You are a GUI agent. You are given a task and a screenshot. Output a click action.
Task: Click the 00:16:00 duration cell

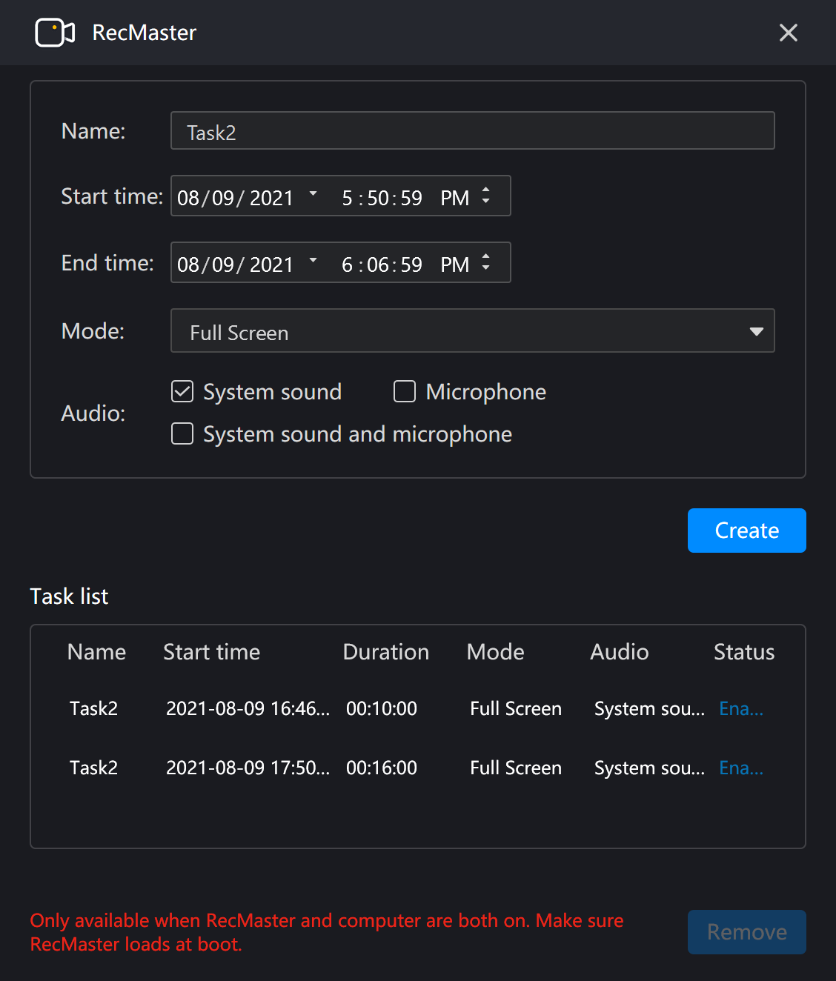pyautogui.click(x=382, y=768)
